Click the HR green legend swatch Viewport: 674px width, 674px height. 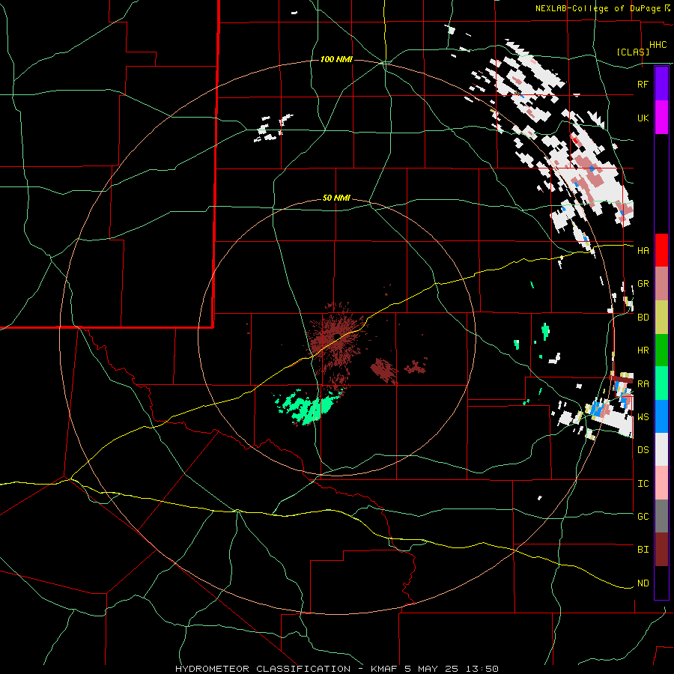pyautogui.click(x=661, y=350)
